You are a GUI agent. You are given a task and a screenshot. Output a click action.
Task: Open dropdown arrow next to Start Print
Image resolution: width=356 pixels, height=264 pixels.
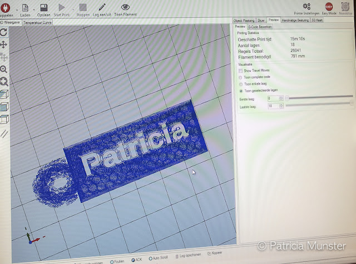coord(73,9)
